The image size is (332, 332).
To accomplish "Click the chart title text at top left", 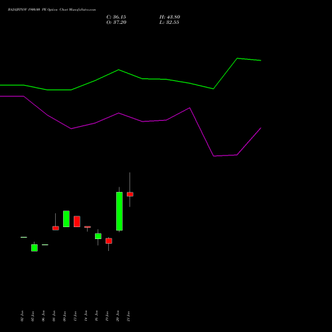I will [x=52, y=10].
